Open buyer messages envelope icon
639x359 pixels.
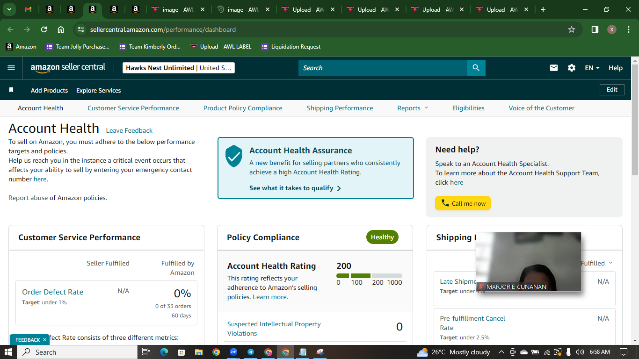554,68
